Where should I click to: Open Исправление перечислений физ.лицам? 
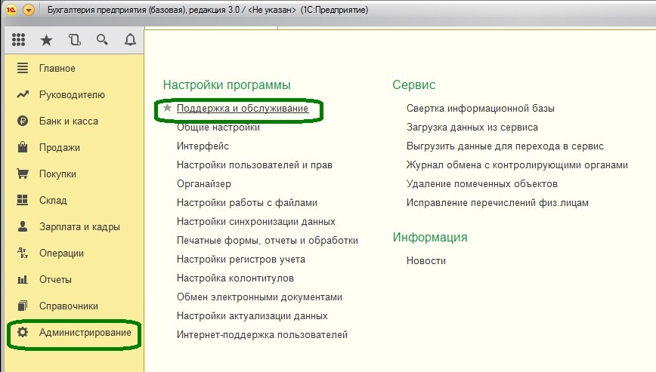tap(497, 202)
